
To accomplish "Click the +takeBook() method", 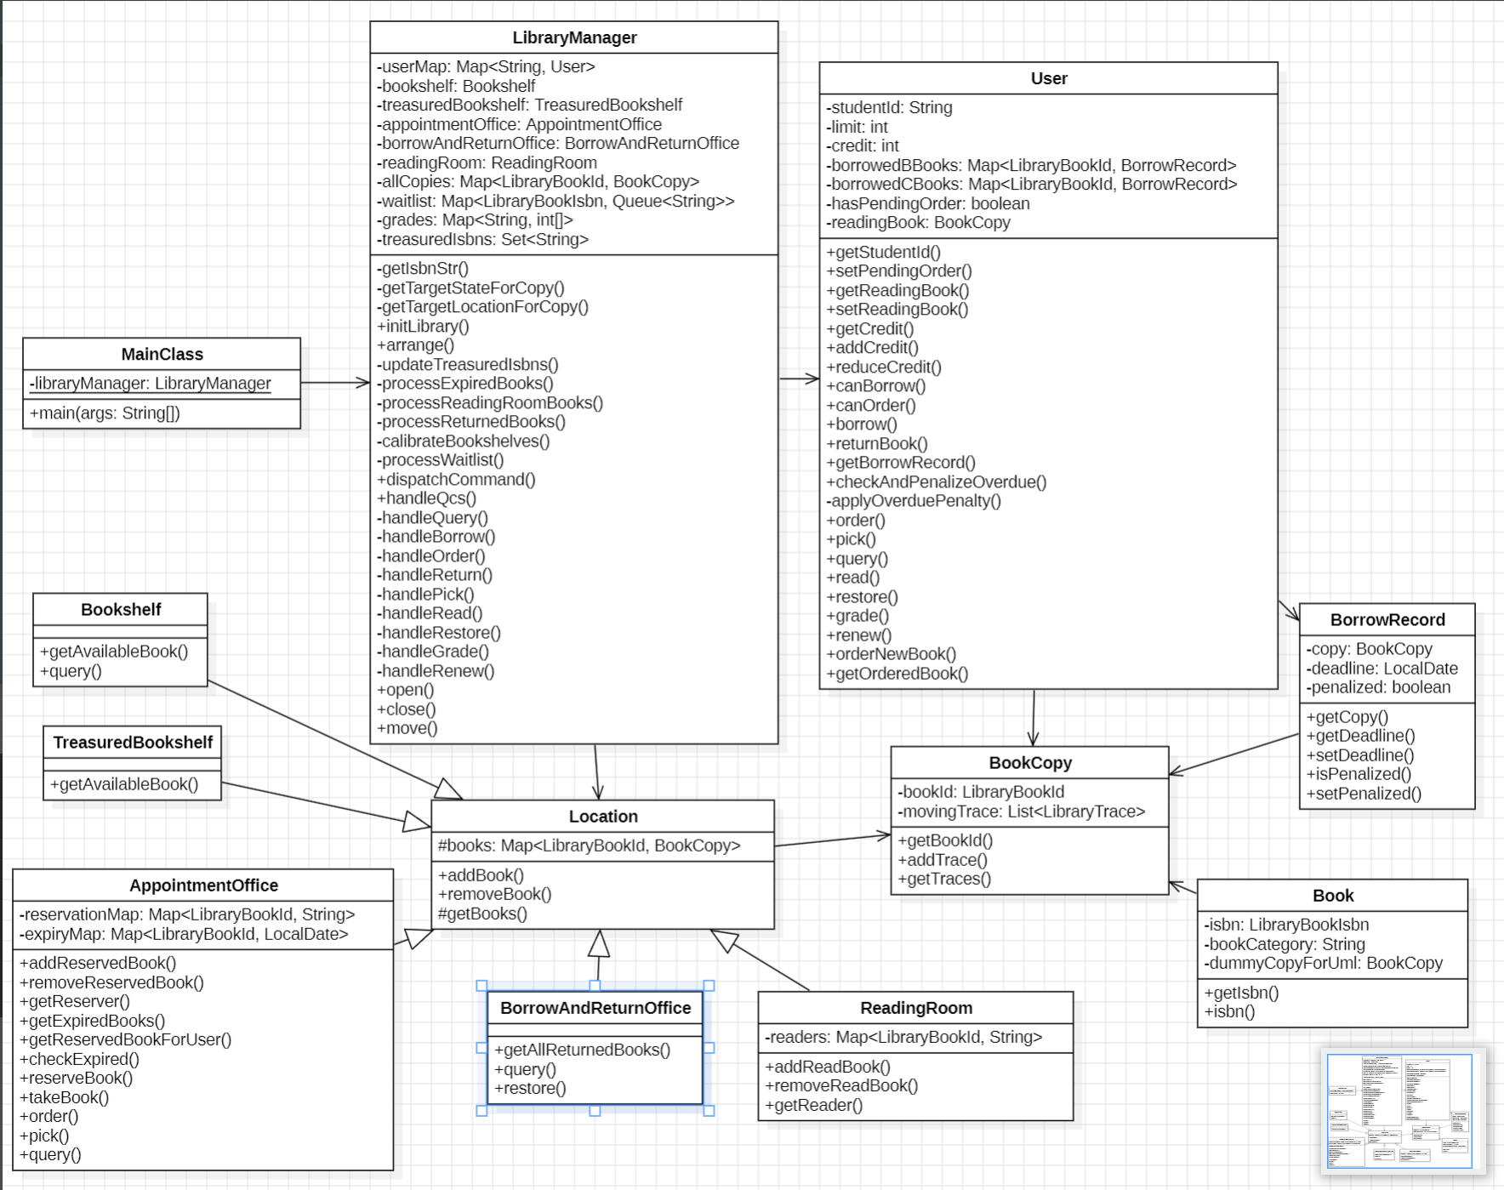I will pyautogui.click(x=64, y=1096).
